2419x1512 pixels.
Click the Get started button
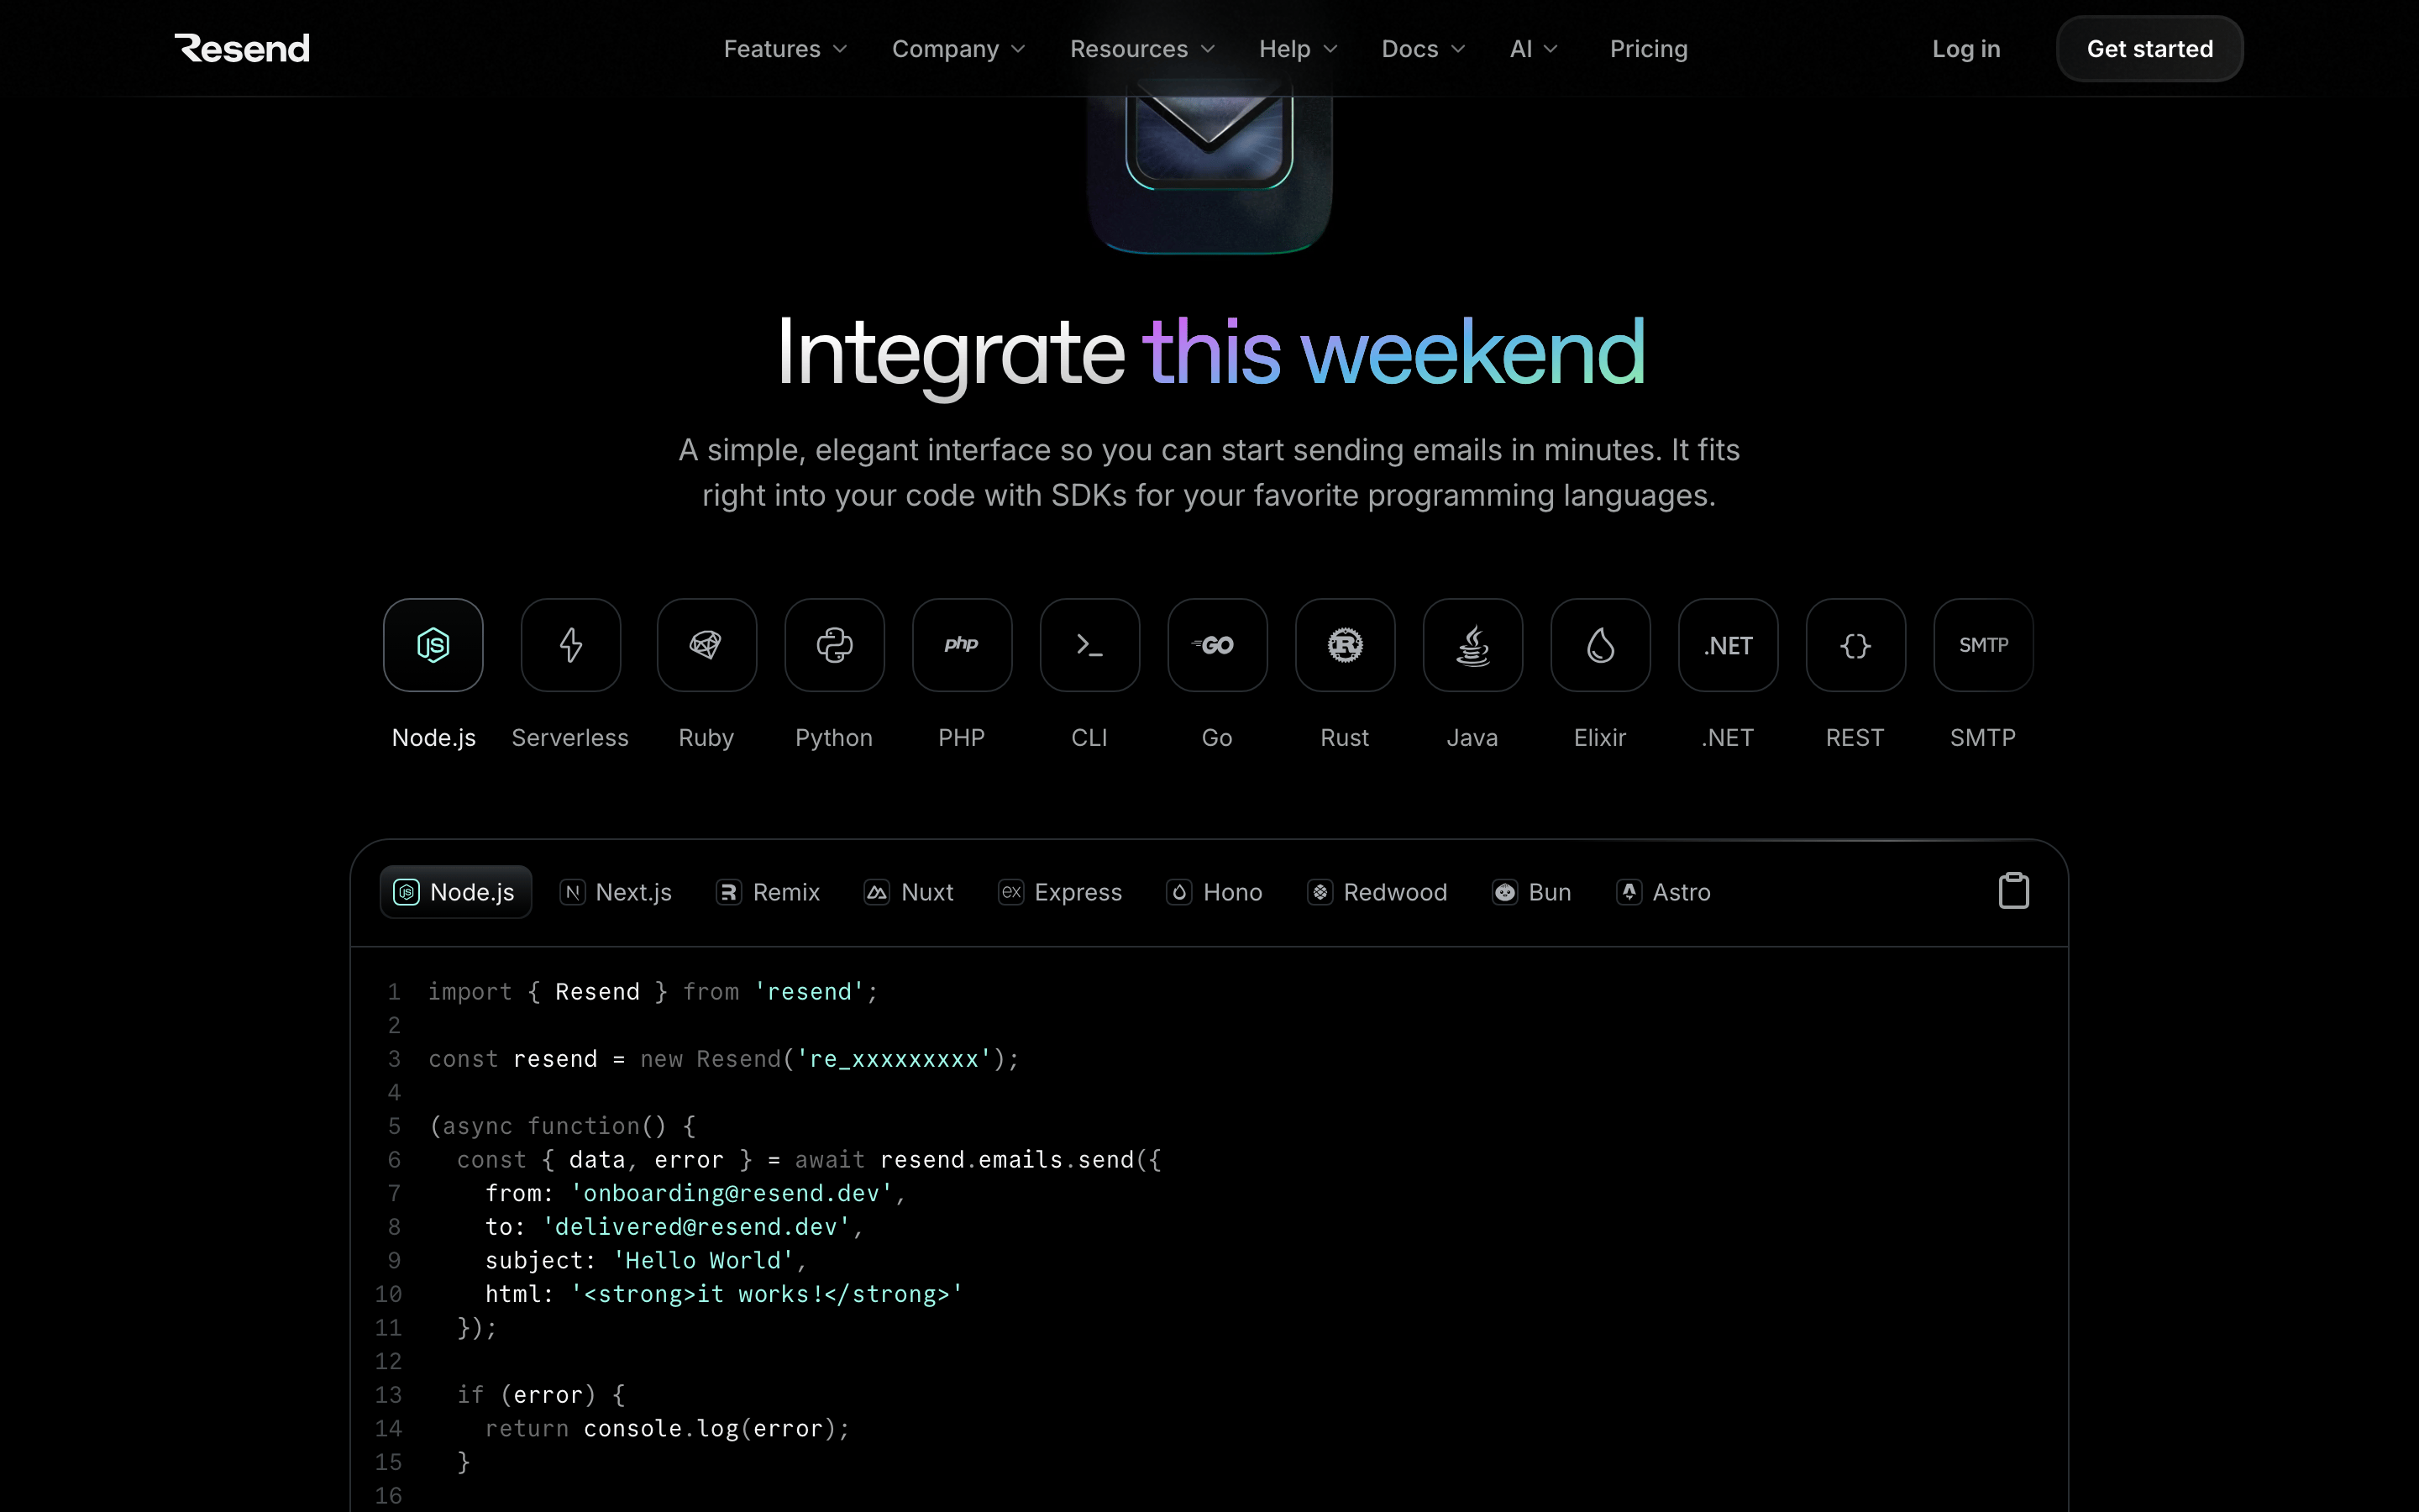2149,49
